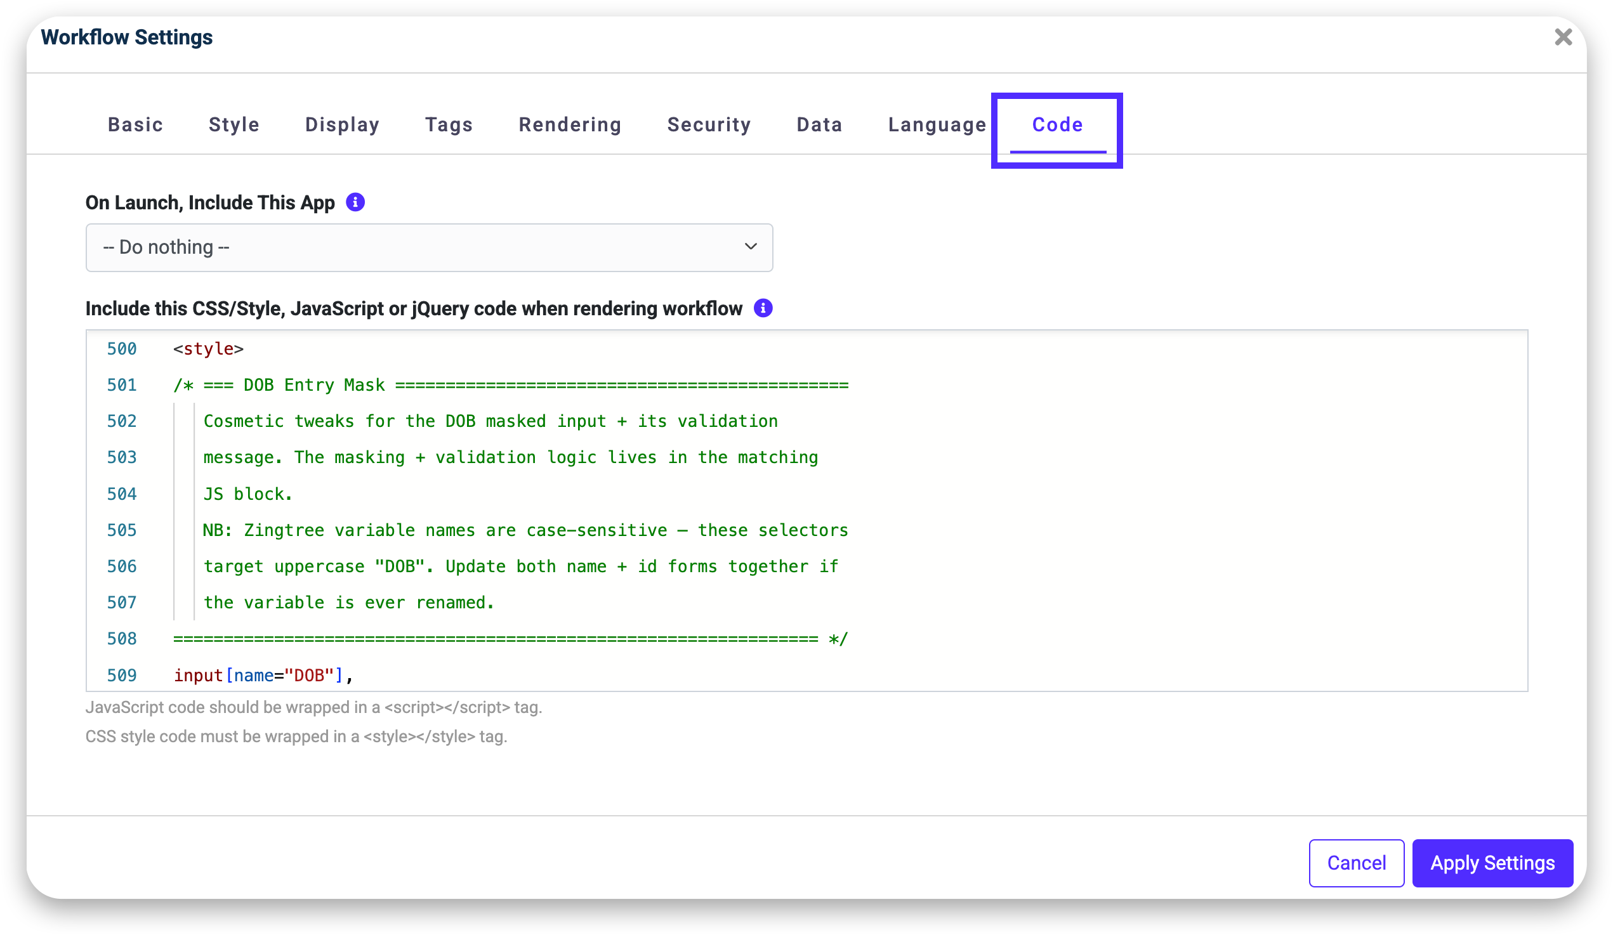Click the DOB Entry Mask comment line
Screen dimensions: 1613x935
point(510,385)
